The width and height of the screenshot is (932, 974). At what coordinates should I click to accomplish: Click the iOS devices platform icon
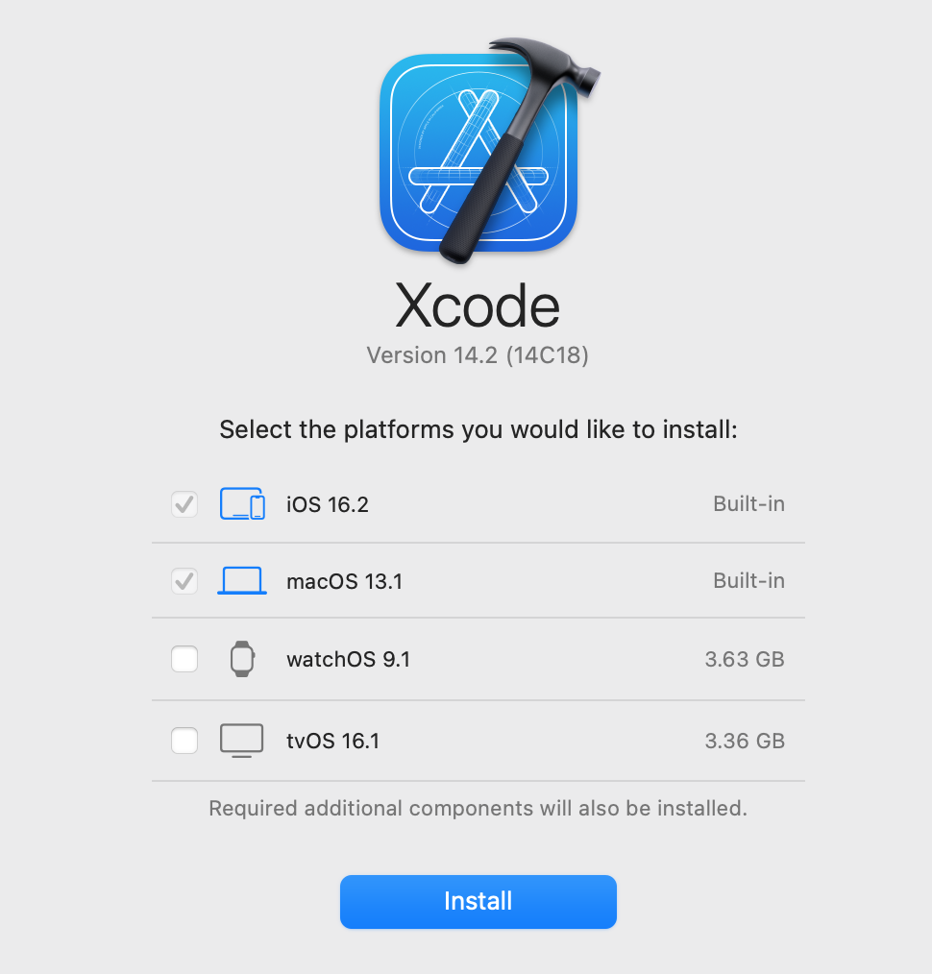coord(242,503)
